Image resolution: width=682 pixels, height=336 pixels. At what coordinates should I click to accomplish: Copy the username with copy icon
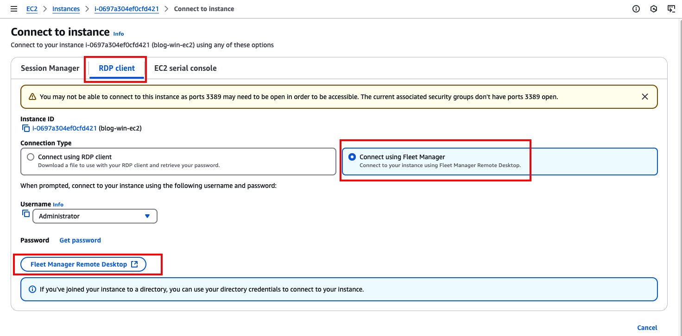pyautogui.click(x=26, y=214)
